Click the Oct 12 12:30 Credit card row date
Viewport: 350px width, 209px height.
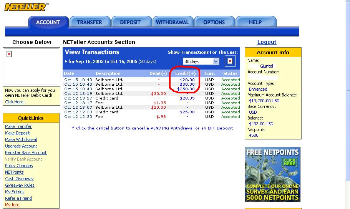[78, 112]
